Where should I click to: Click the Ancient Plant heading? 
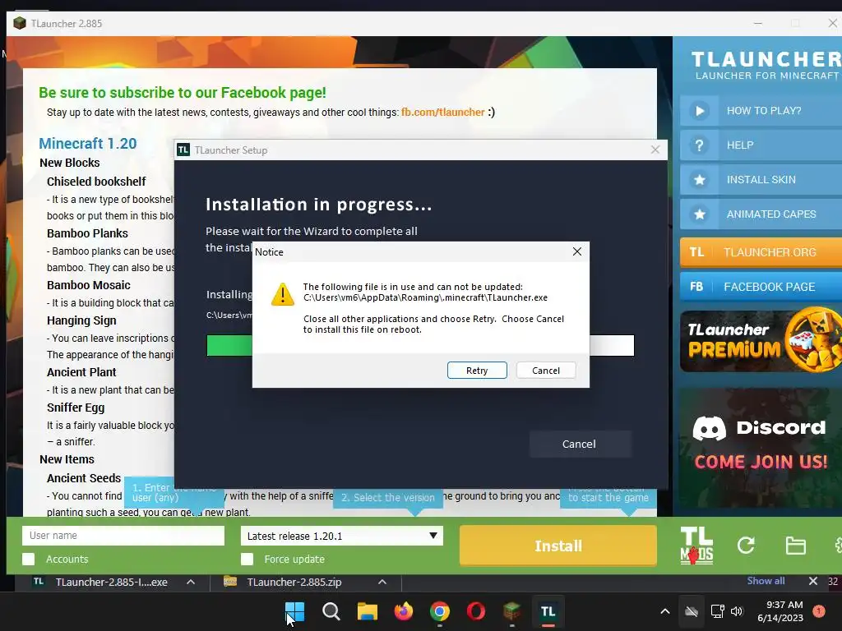(81, 372)
